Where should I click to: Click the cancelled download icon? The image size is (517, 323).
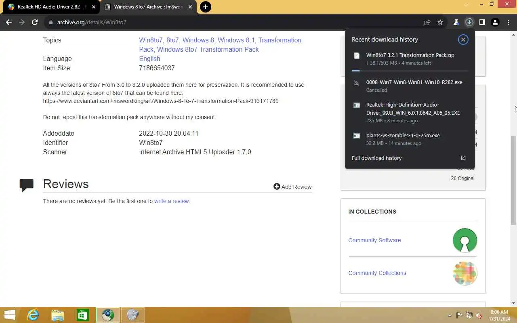pos(357,82)
